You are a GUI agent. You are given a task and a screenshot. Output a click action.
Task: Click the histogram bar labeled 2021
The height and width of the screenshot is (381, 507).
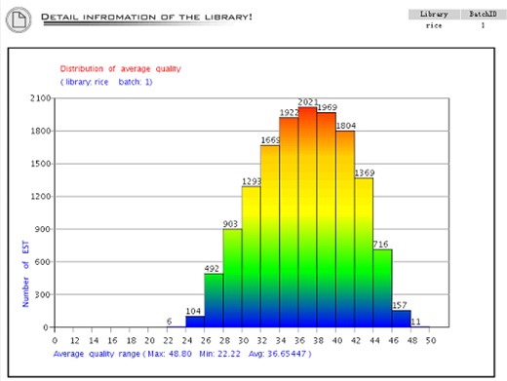(307, 217)
